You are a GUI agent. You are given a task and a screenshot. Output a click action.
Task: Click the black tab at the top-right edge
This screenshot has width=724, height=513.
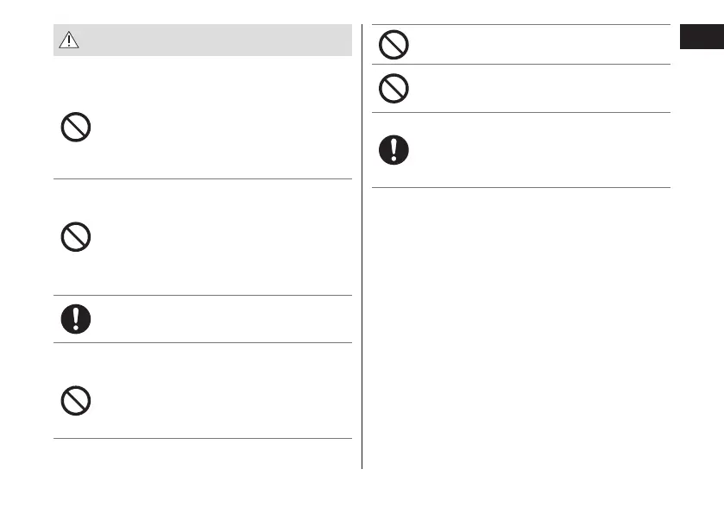pyautogui.click(x=702, y=37)
